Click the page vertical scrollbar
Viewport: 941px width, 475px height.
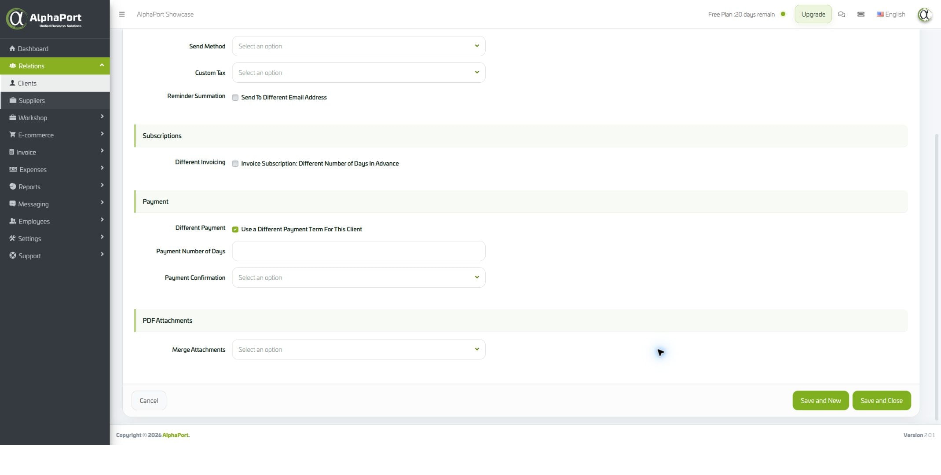[x=937, y=277]
